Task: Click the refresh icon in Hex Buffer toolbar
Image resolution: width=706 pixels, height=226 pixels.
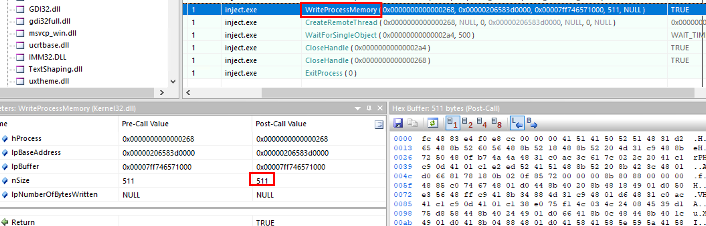Action: click(433, 123)
